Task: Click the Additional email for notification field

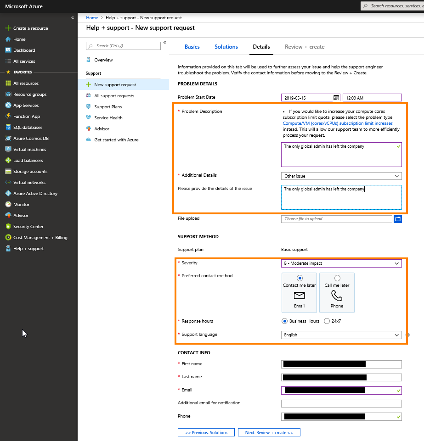Action: pyautogui.click(x=341, y=403)
